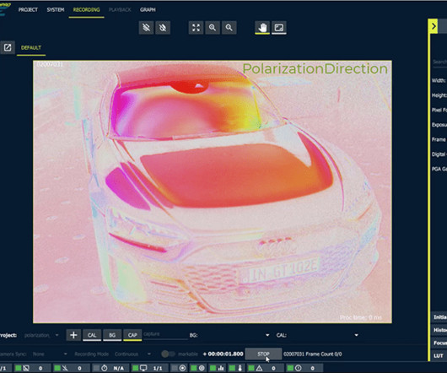Click the histogram bars status icon
Screen dimensions: 447x373
[221, 368]
